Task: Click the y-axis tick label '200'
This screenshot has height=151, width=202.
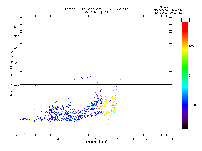Action: point(17,85)
